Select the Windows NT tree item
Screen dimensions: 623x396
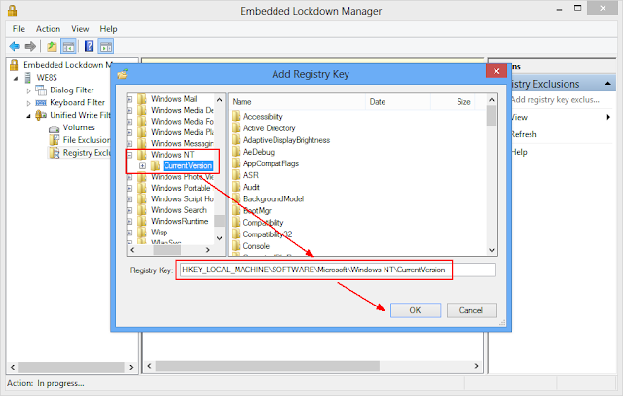172,155
